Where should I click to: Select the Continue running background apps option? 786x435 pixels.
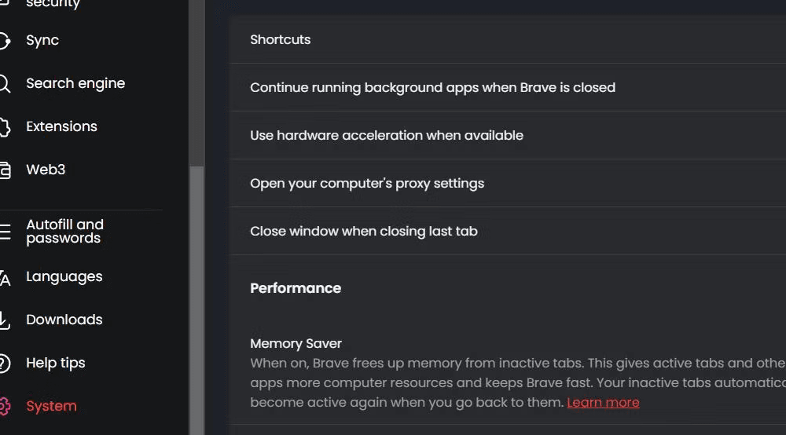click(x=508, y=88)
